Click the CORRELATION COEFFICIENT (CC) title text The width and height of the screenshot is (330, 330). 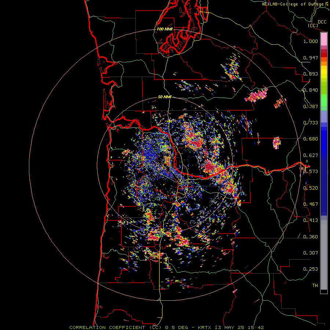[115, 327]
